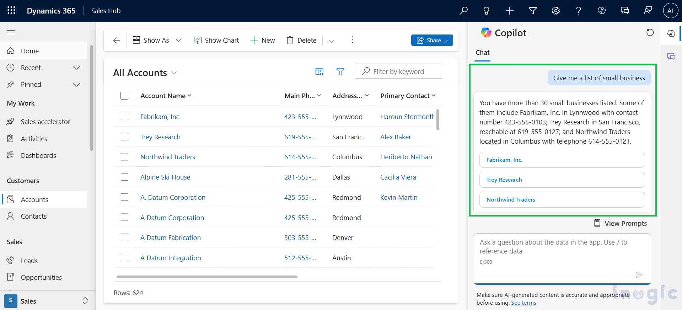Open the Edit filters funnel icon
Viewport: 682px width, 310px height.
coord(340,72)
